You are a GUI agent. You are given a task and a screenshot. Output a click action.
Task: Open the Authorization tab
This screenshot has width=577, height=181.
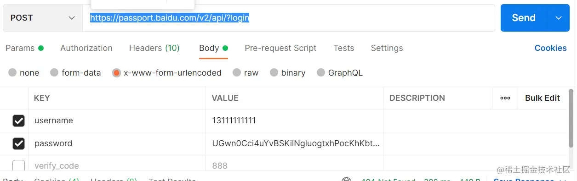86,48
